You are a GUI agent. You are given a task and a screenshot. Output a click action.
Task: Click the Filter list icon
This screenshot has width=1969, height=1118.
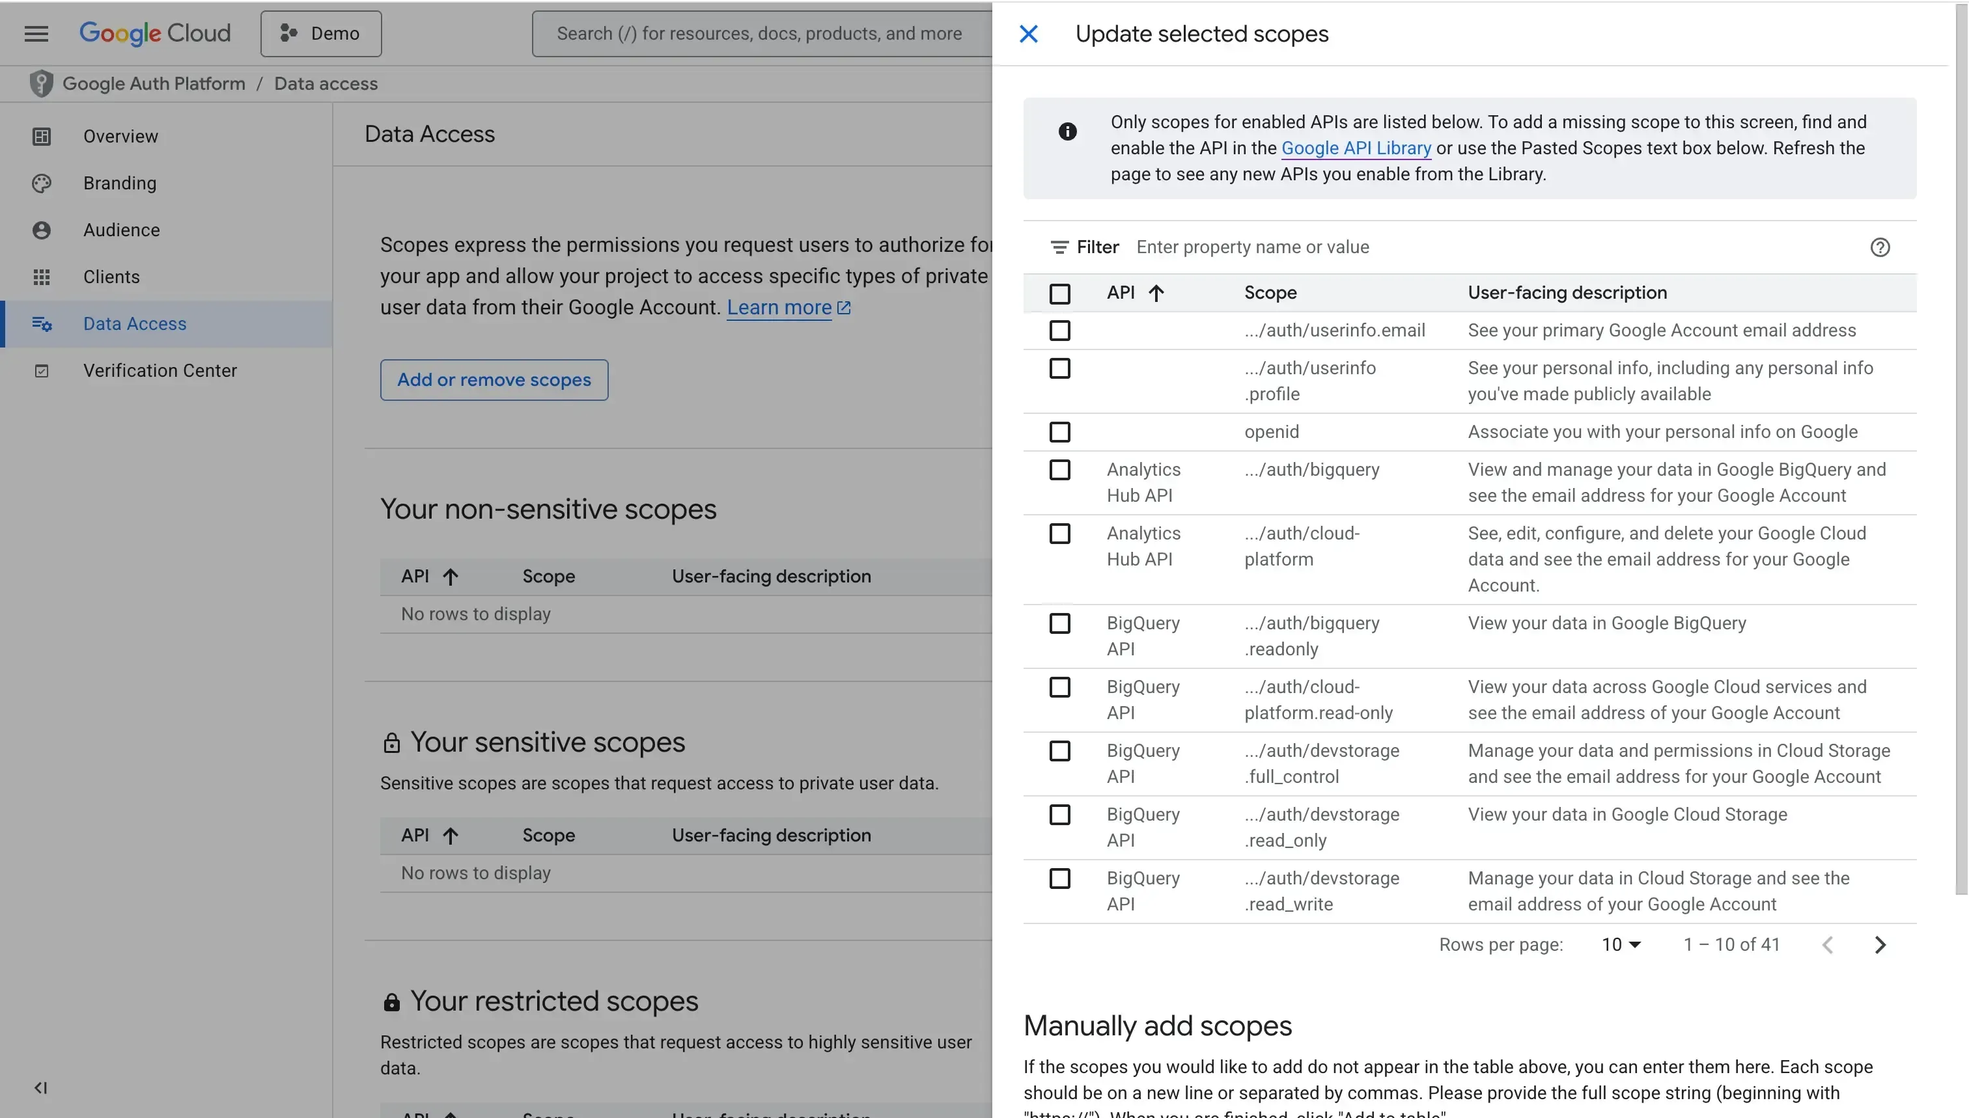(x=1059, y=247)
